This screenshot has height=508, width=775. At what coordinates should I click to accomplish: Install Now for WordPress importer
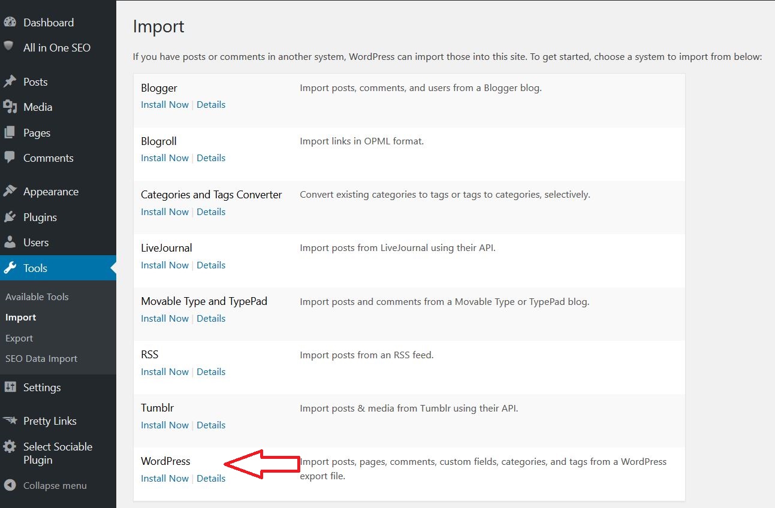point(165,478)
